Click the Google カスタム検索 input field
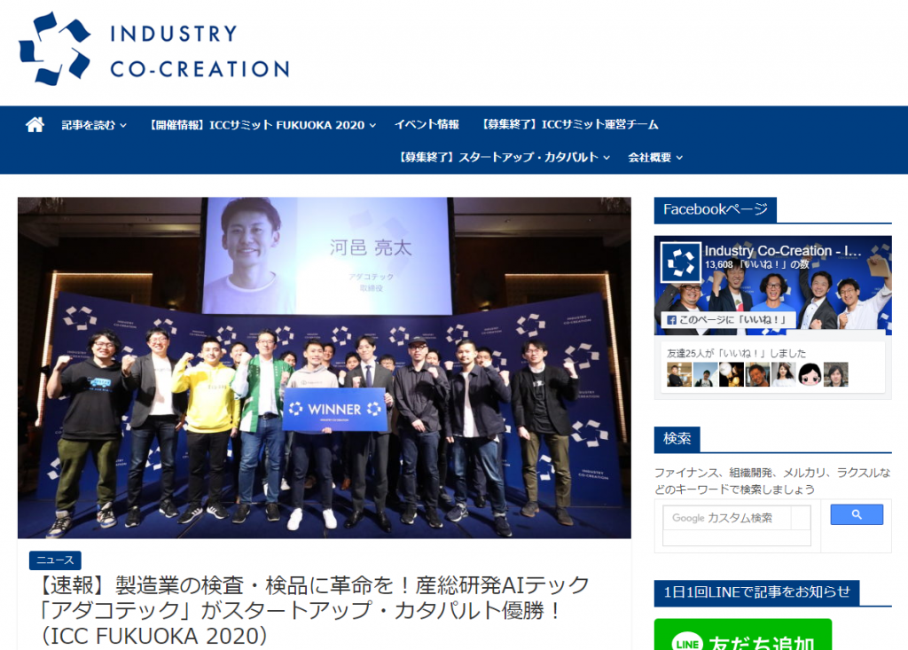 [x=728, y=518]
